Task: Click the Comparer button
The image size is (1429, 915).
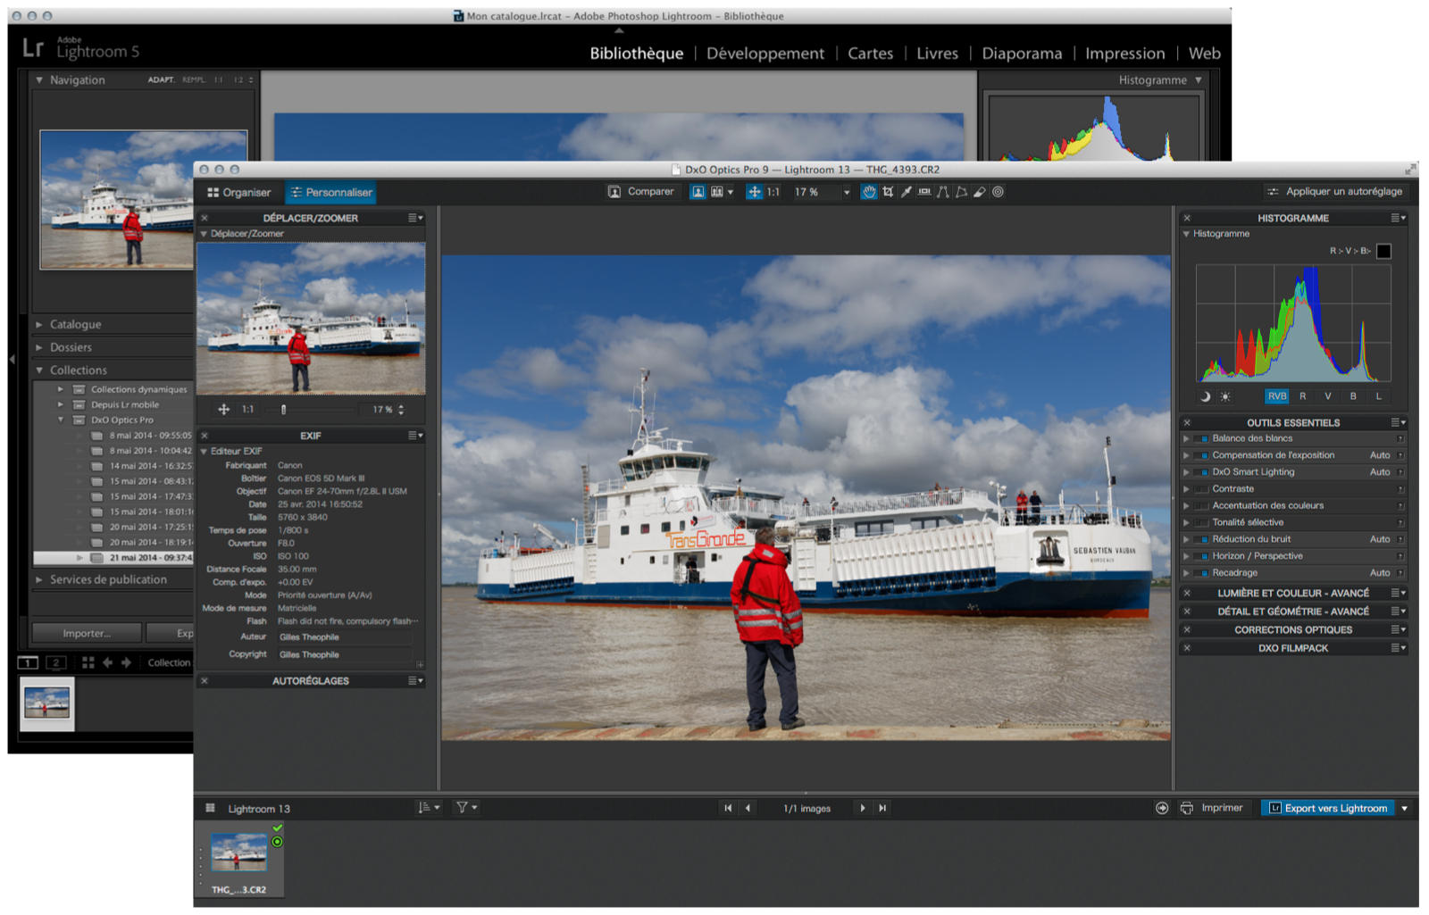Action: coord(641,192)
